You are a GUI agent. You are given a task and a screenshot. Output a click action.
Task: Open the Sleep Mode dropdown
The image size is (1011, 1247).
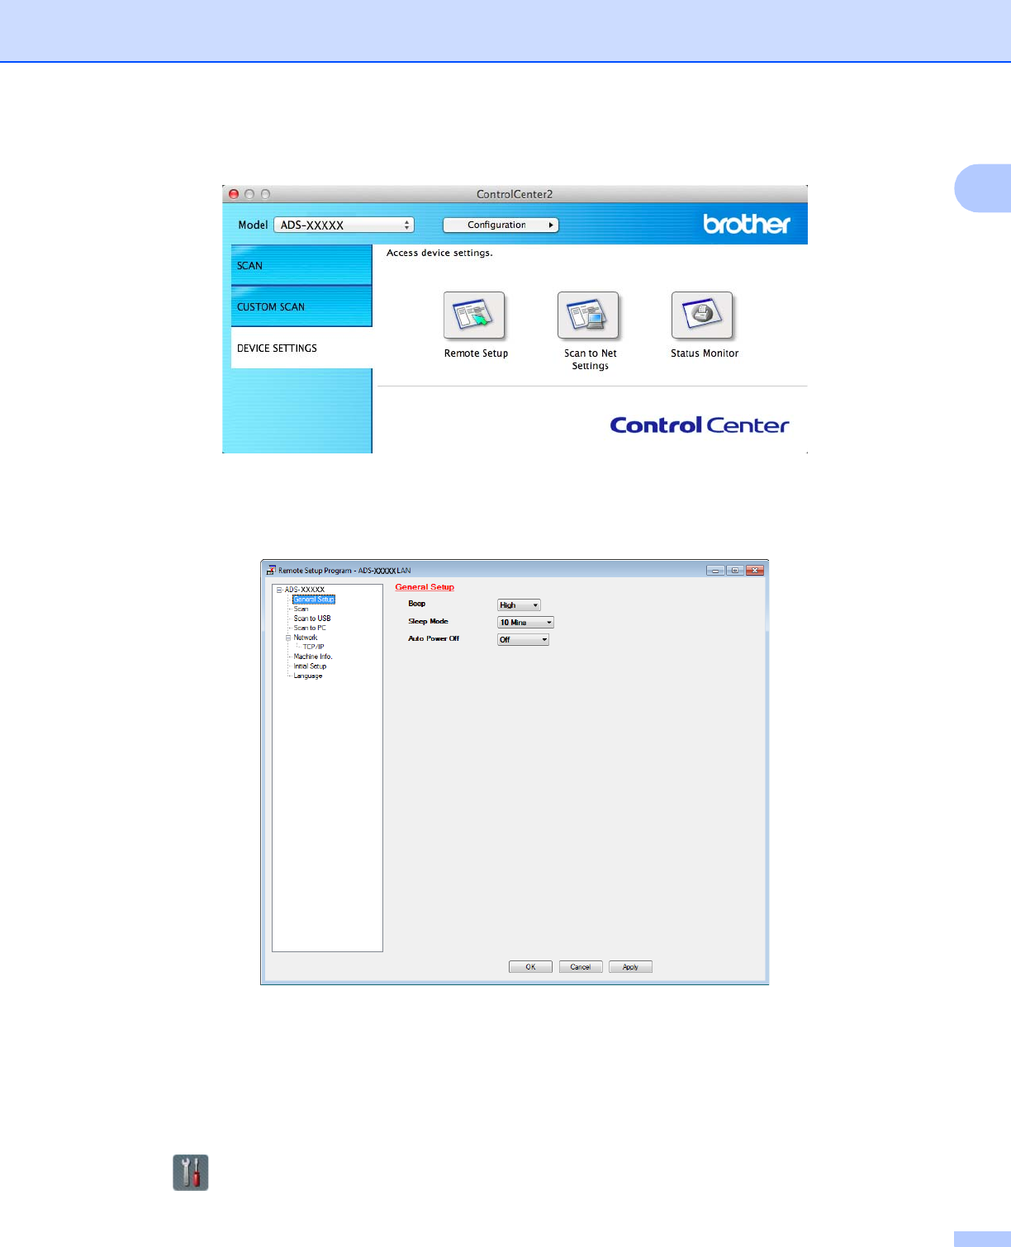[525, 623]
